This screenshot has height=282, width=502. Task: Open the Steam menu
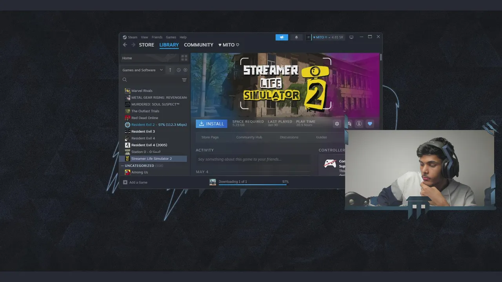[133, 37]
